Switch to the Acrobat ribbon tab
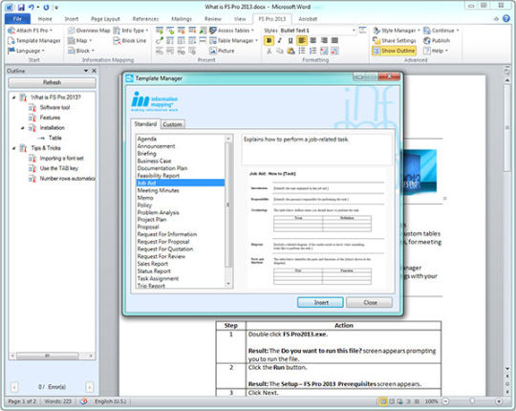The width and height of the screenshot is (516, 411). click(308, 19)
